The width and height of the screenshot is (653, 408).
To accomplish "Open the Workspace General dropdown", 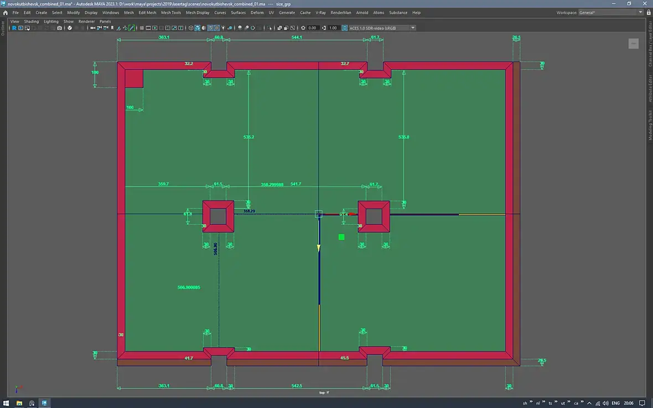I will [x=611, y=13].
